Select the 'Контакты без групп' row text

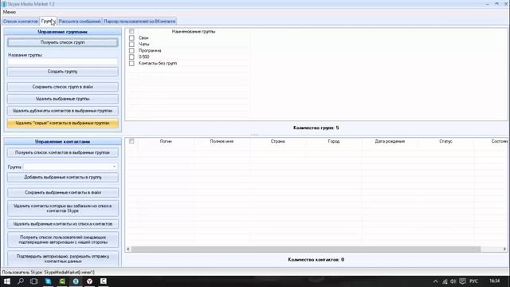tap(158, 63)
